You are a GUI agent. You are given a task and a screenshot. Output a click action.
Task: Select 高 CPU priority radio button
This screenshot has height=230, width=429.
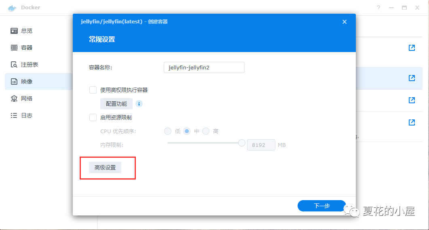coord(206,131)
